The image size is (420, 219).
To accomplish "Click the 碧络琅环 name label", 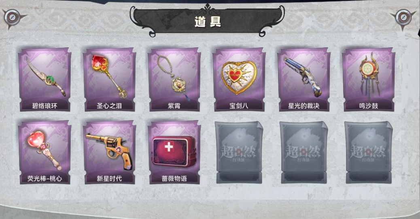I will [45, 106].
